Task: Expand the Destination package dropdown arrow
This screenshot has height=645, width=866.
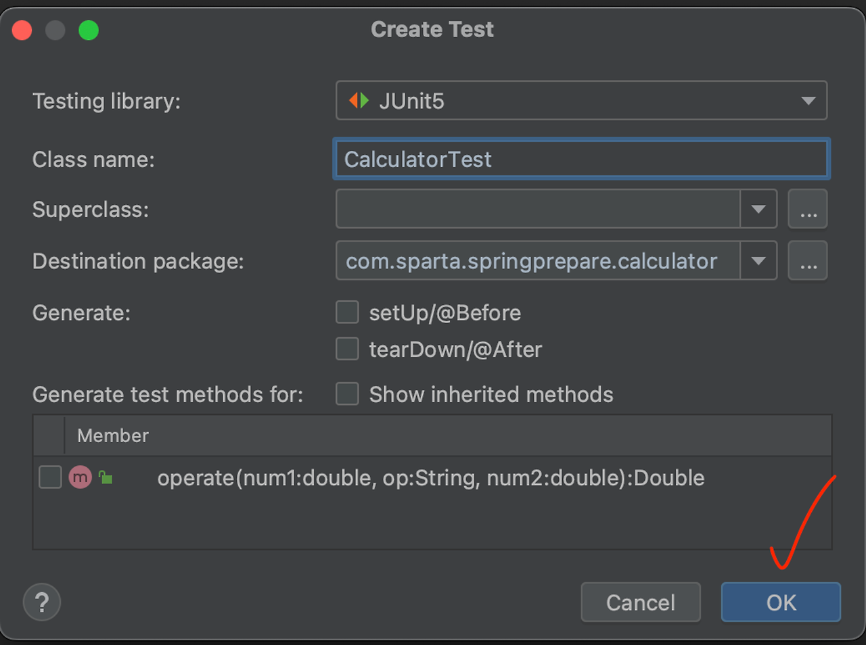Action: pyautogui.click(x=758, y=261)
